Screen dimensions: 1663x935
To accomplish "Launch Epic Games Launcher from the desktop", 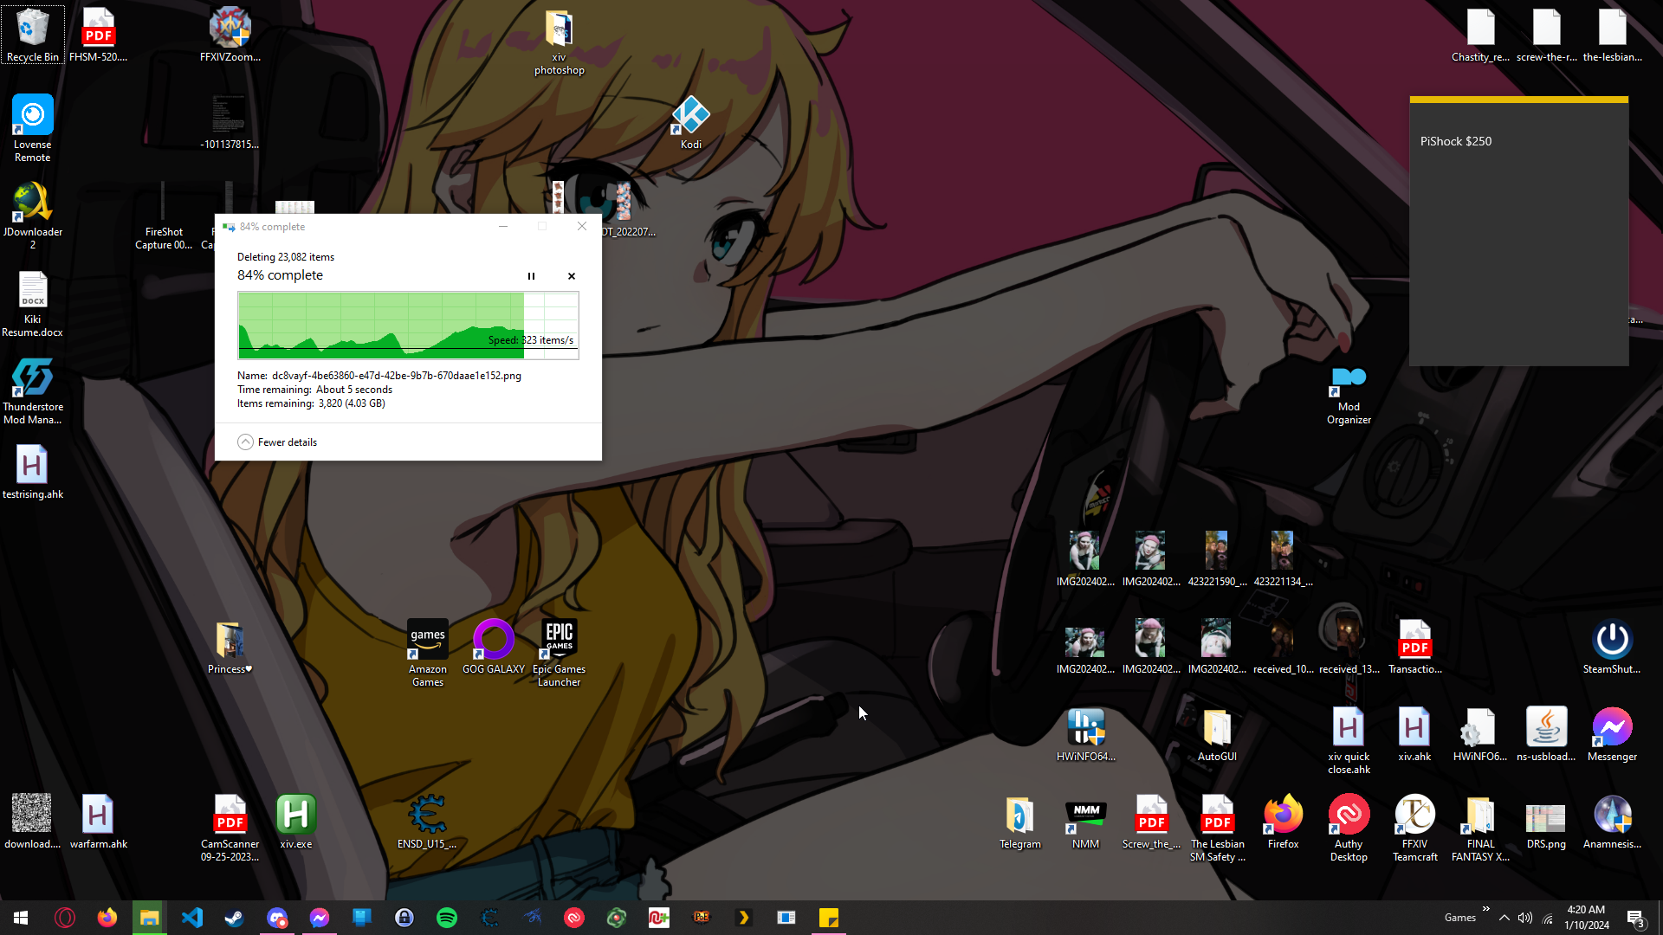I will pyautogui.click(x=560, y=654).
